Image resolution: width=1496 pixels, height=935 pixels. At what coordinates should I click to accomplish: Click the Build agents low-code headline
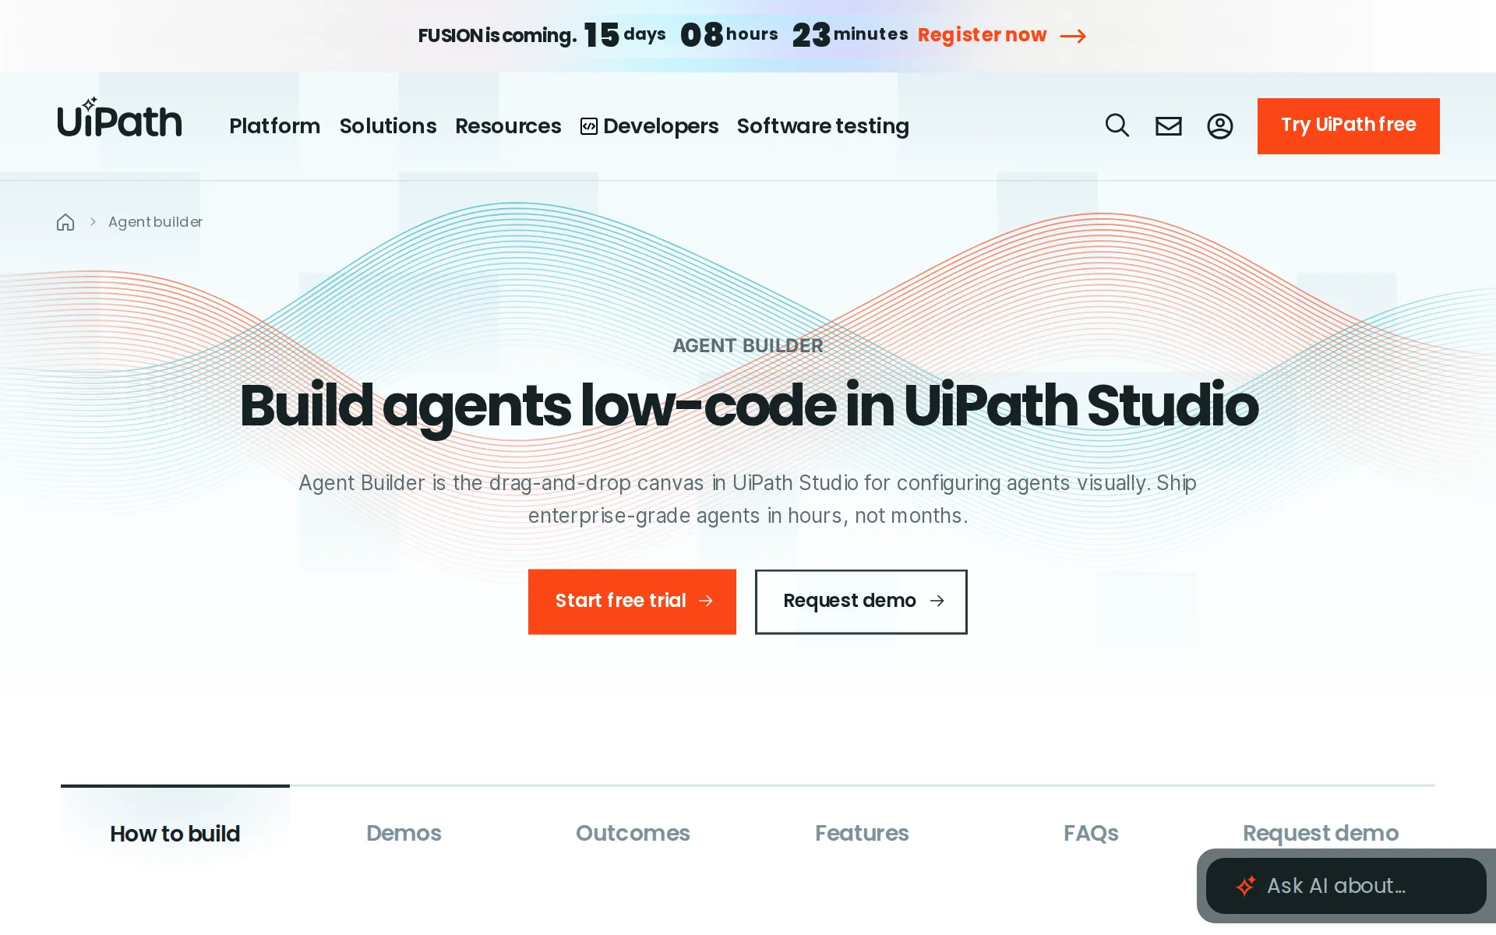748,406
